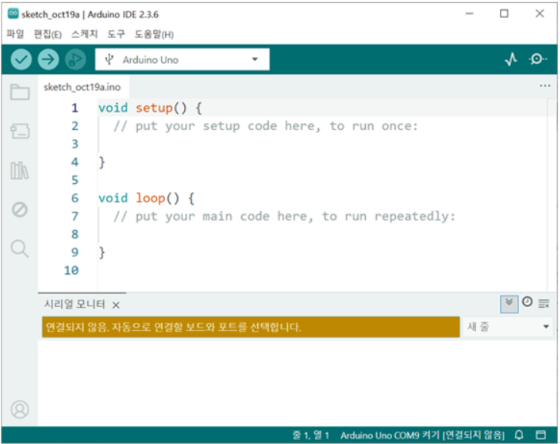Screen dimensions: 560x444
Task: Minimize the Arduino IDE window
Action: (469, 14)
